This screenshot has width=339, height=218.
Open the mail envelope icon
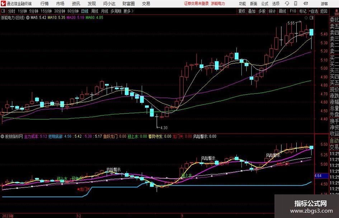pyautogui.click(x=306, y=4)
